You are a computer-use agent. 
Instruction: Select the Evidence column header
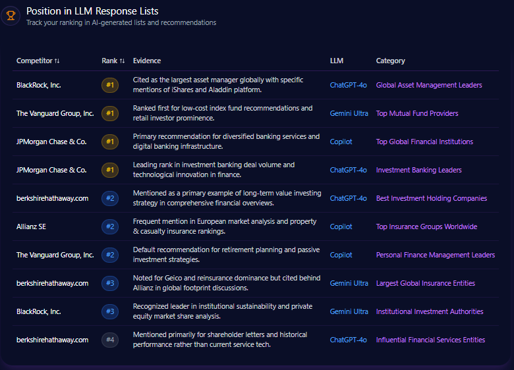[146, 61]
